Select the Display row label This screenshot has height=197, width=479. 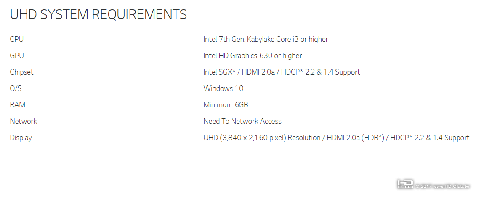(21, 138)
